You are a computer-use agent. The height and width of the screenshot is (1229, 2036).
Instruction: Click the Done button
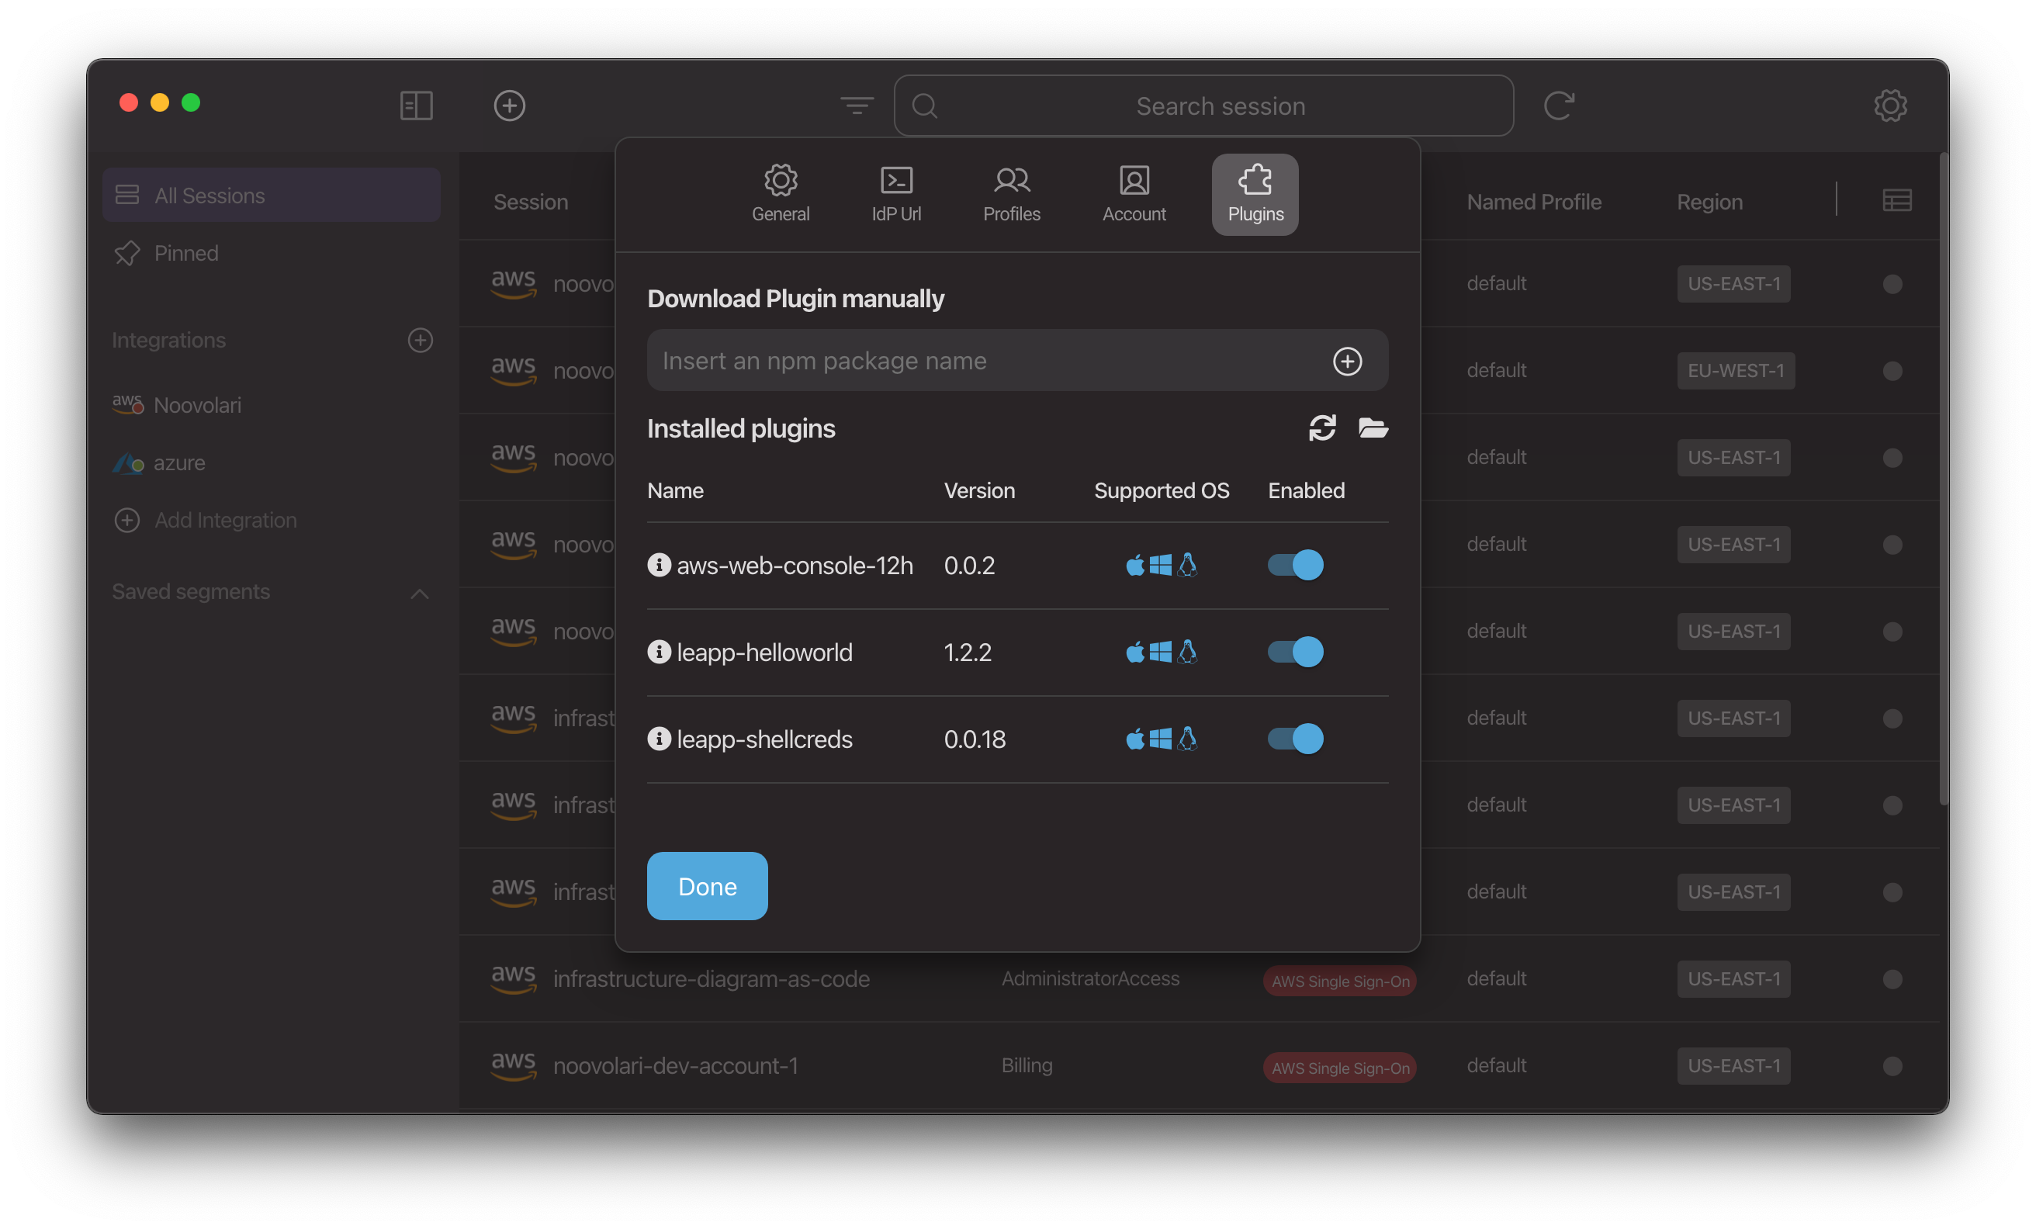(x=707, y=885)
